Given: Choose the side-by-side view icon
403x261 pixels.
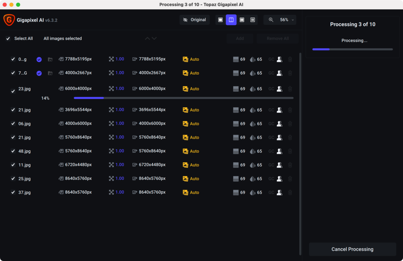Looking at the screenshot, I should click(242, 20).
